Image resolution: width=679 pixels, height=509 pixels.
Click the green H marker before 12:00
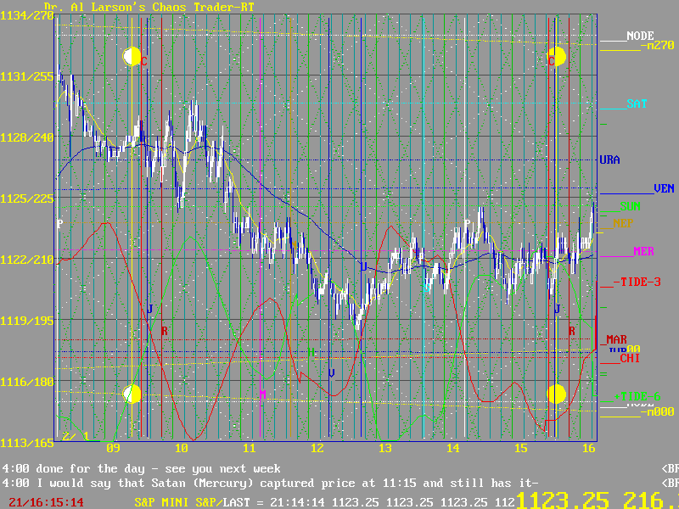tap(311, 351)
